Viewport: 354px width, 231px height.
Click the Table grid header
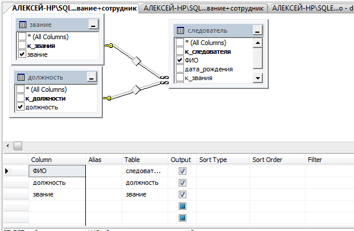point(145,160)
